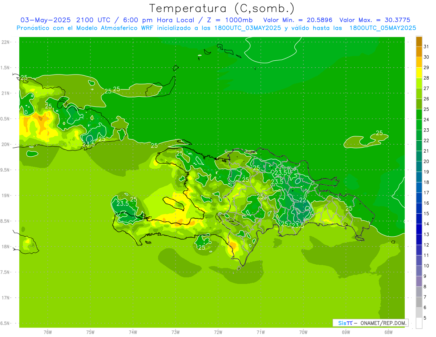Click the 74W longitude axis label
Image resolution: width=436 pixels, height=337 pixels.
133,332
